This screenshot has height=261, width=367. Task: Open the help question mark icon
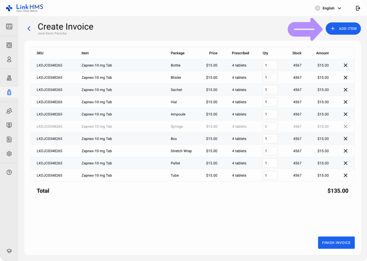tap(9, 172)
